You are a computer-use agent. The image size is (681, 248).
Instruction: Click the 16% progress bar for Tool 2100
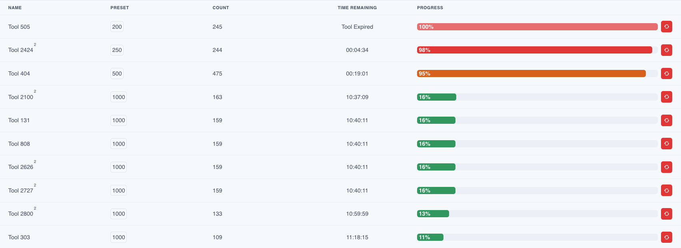(x=437, y=97)
